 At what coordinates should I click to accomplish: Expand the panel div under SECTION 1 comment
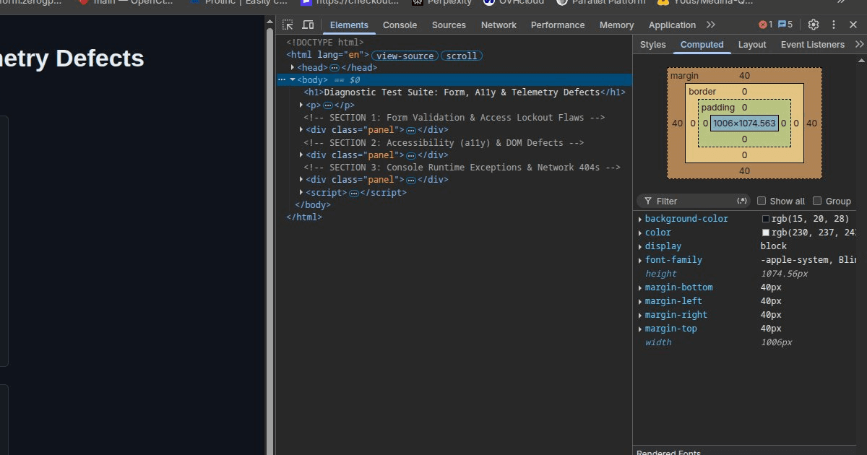pyautogui.click(x=301, y=130)
